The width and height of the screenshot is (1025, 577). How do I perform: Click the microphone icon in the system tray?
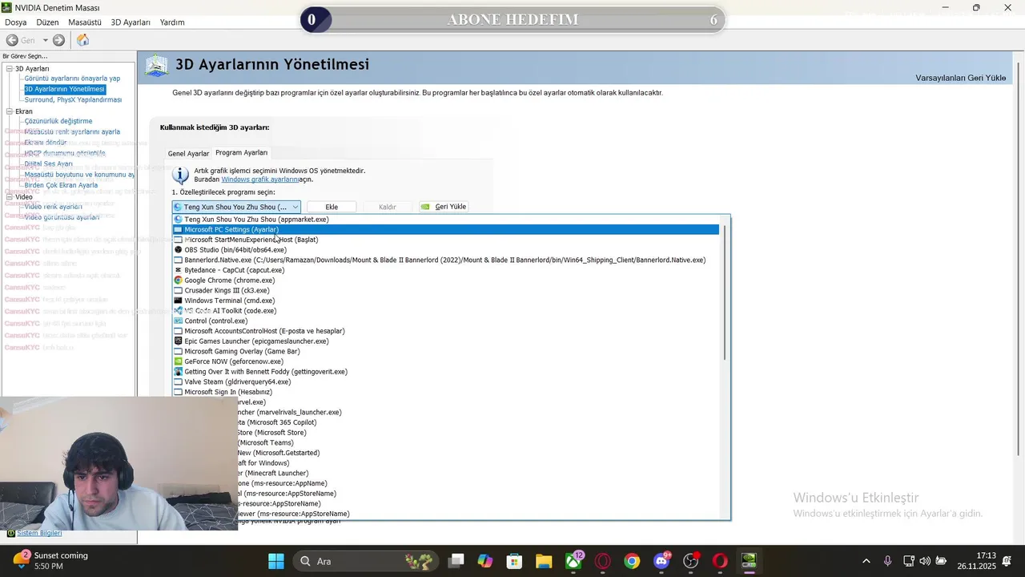pos(887,561)
